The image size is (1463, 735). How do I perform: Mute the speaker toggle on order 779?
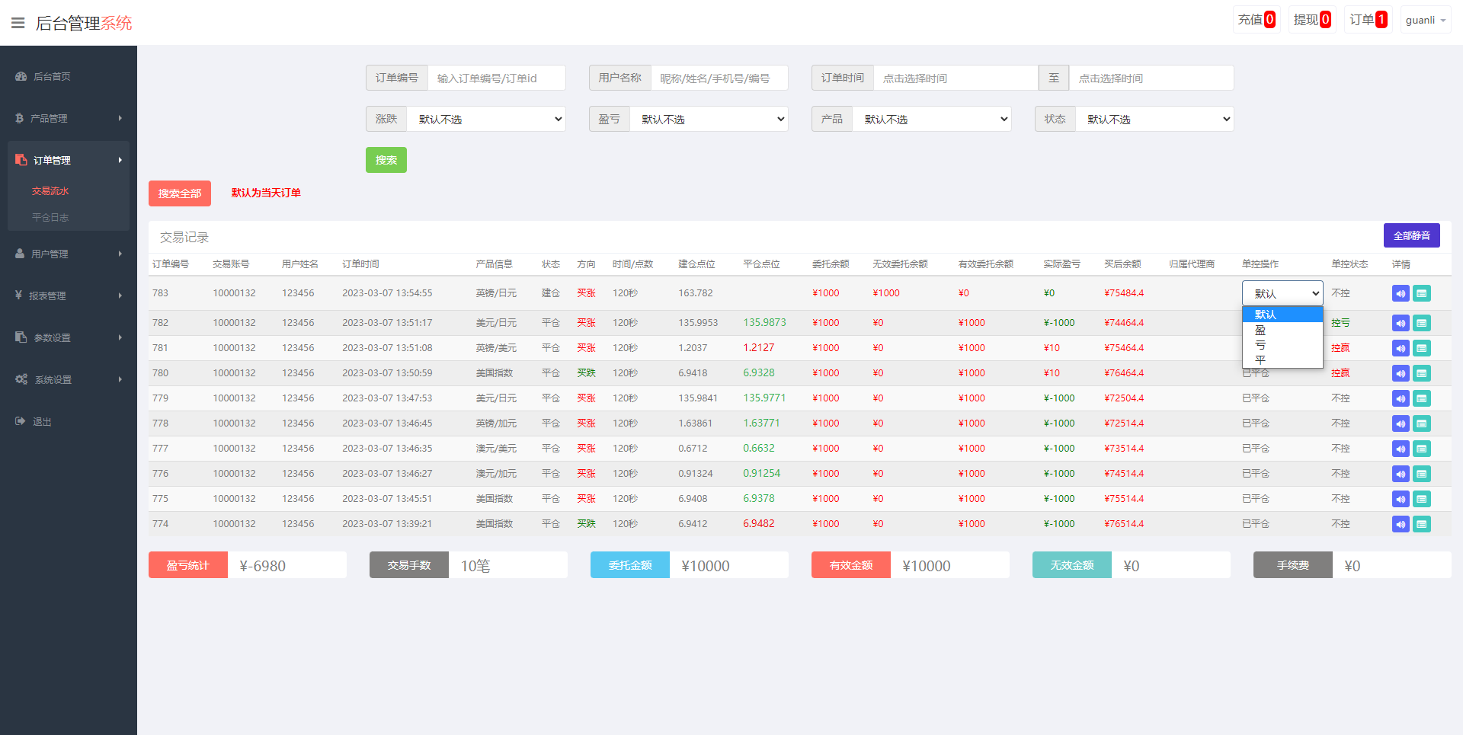pos(1400,398)
